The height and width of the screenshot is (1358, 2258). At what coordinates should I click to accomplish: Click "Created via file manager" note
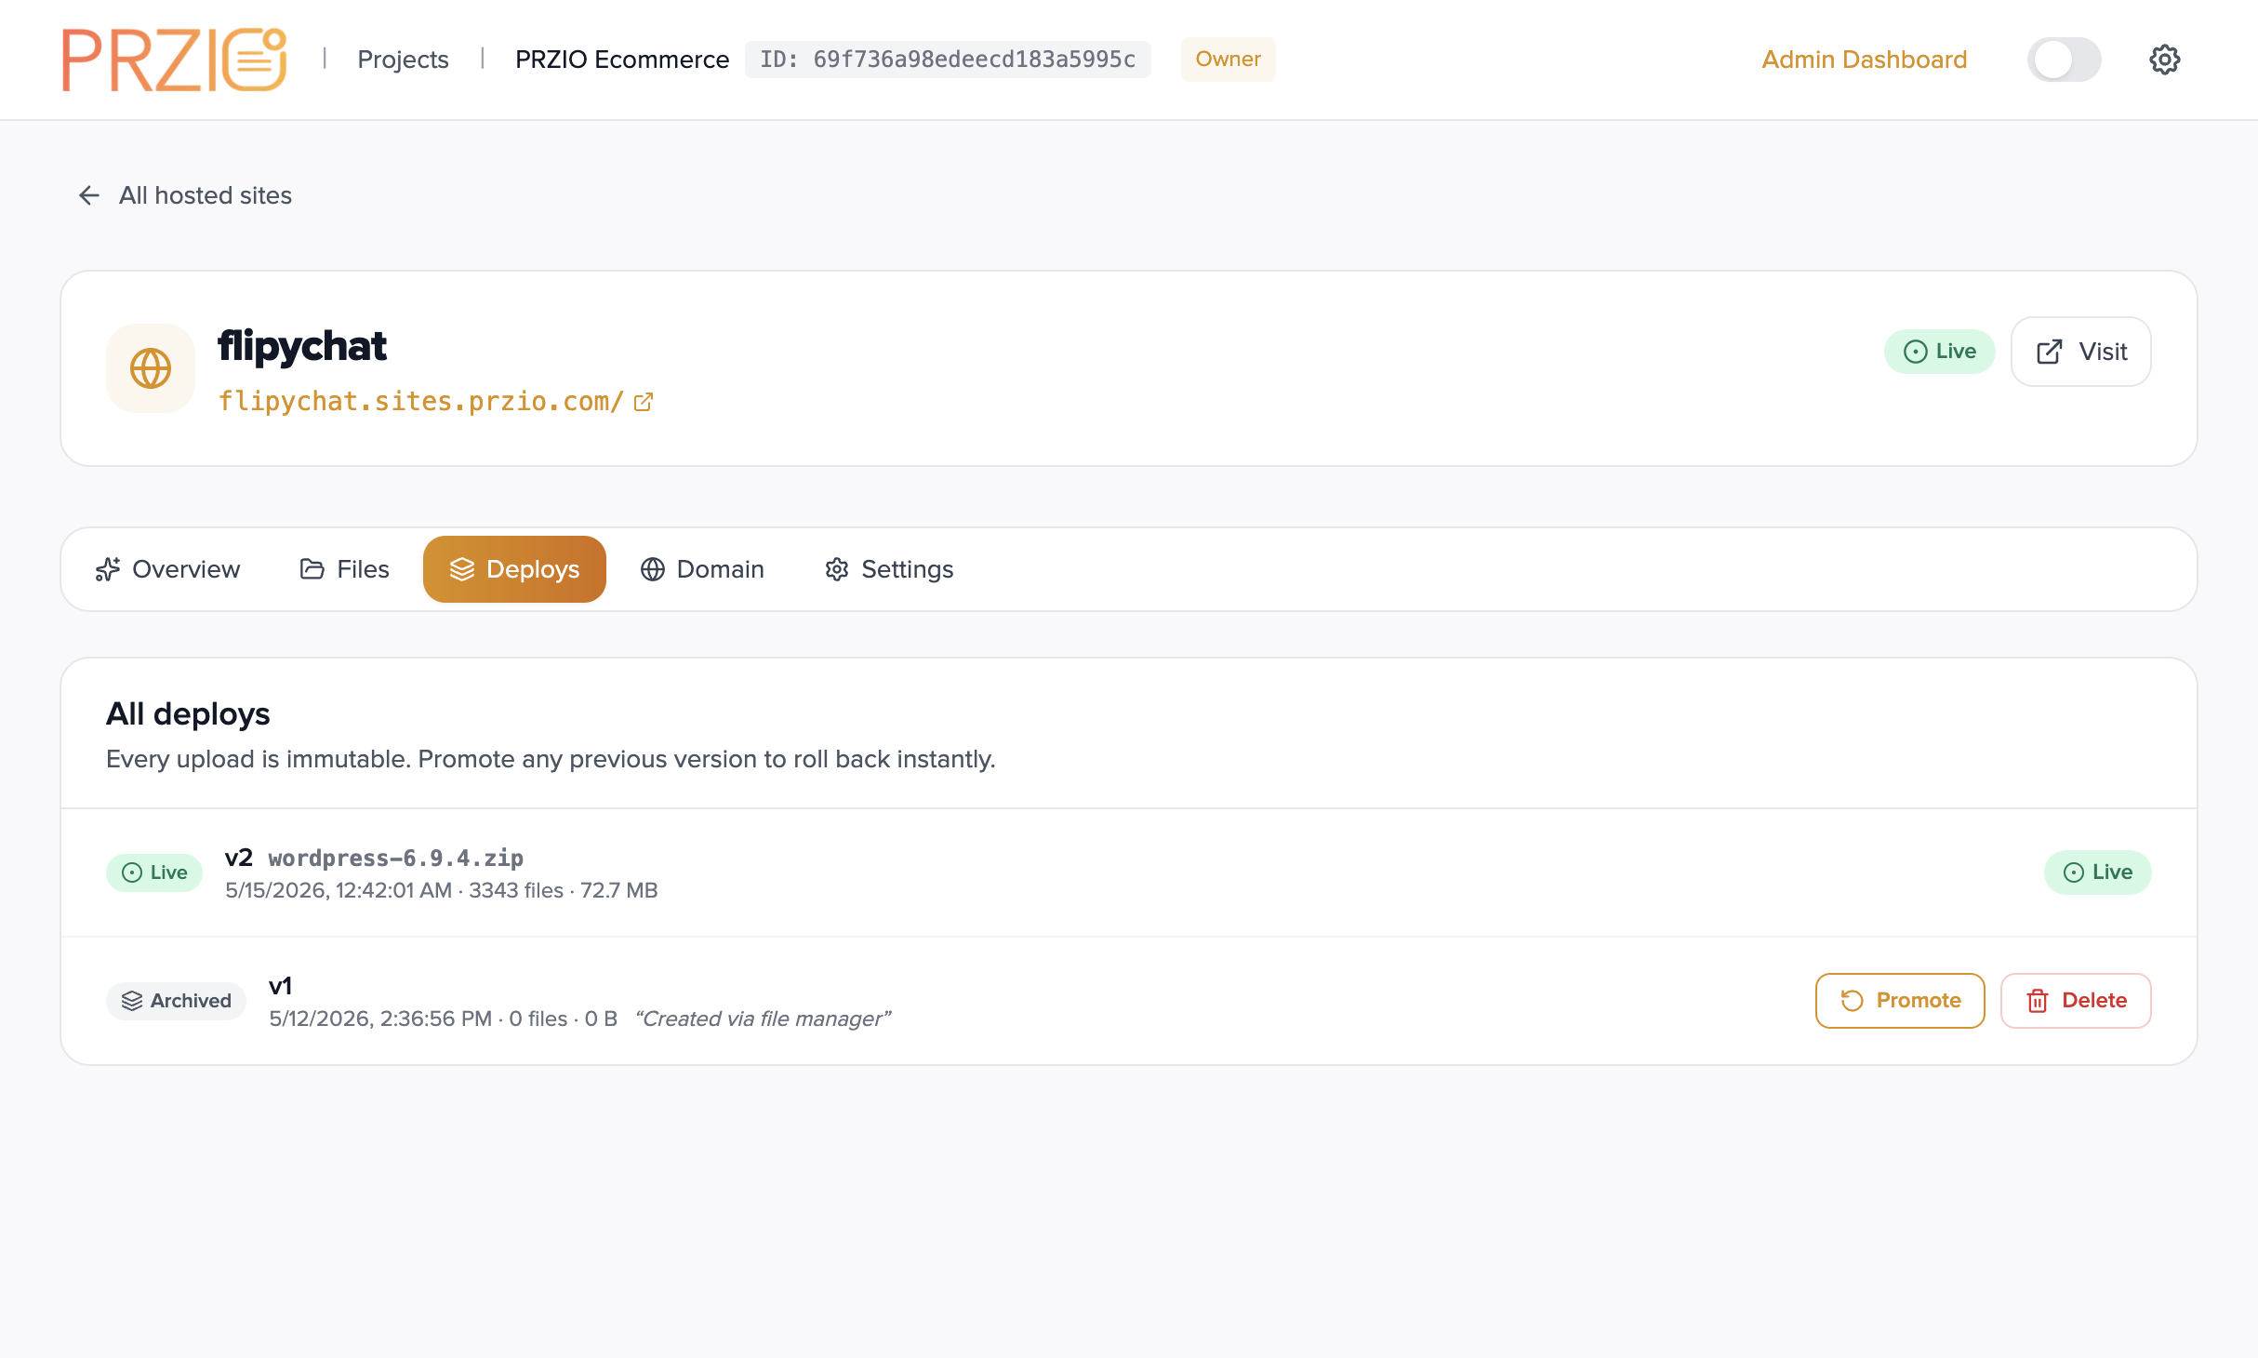coord(763,1019)
